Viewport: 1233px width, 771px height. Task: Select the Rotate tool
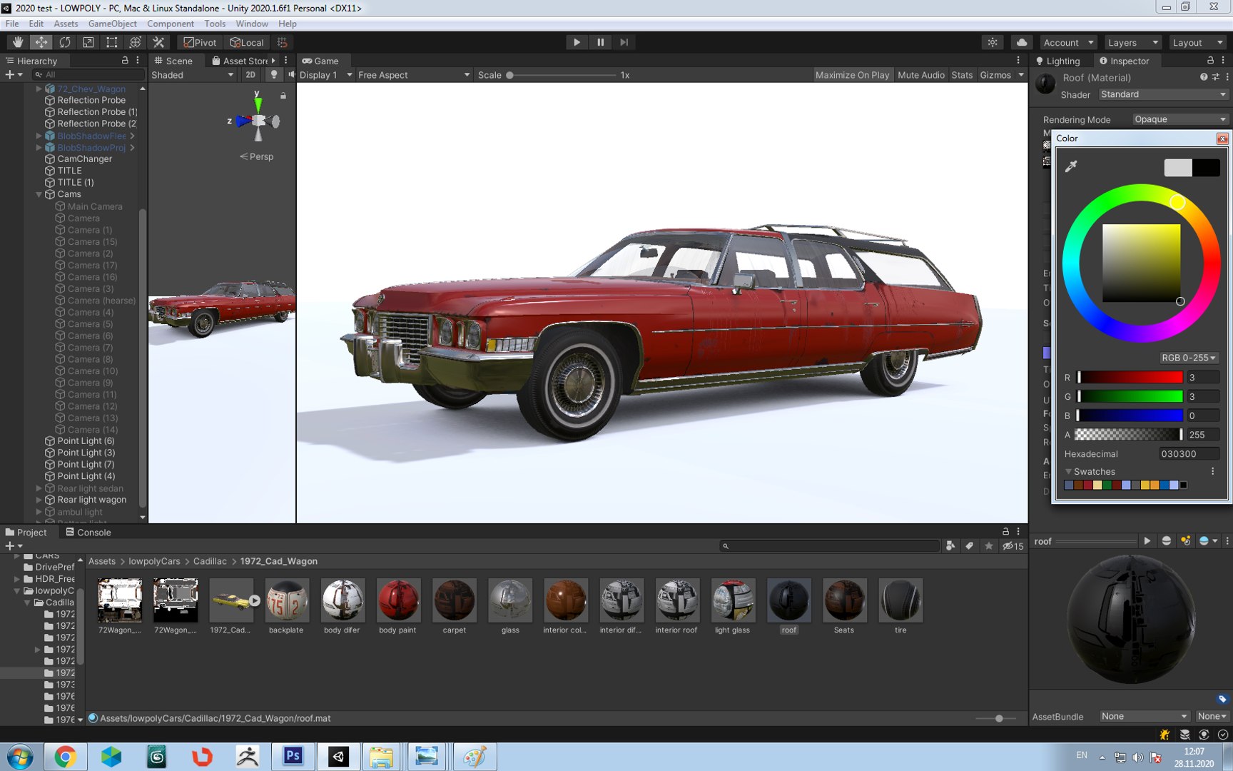pyautogui.click(x=65, y=42)
